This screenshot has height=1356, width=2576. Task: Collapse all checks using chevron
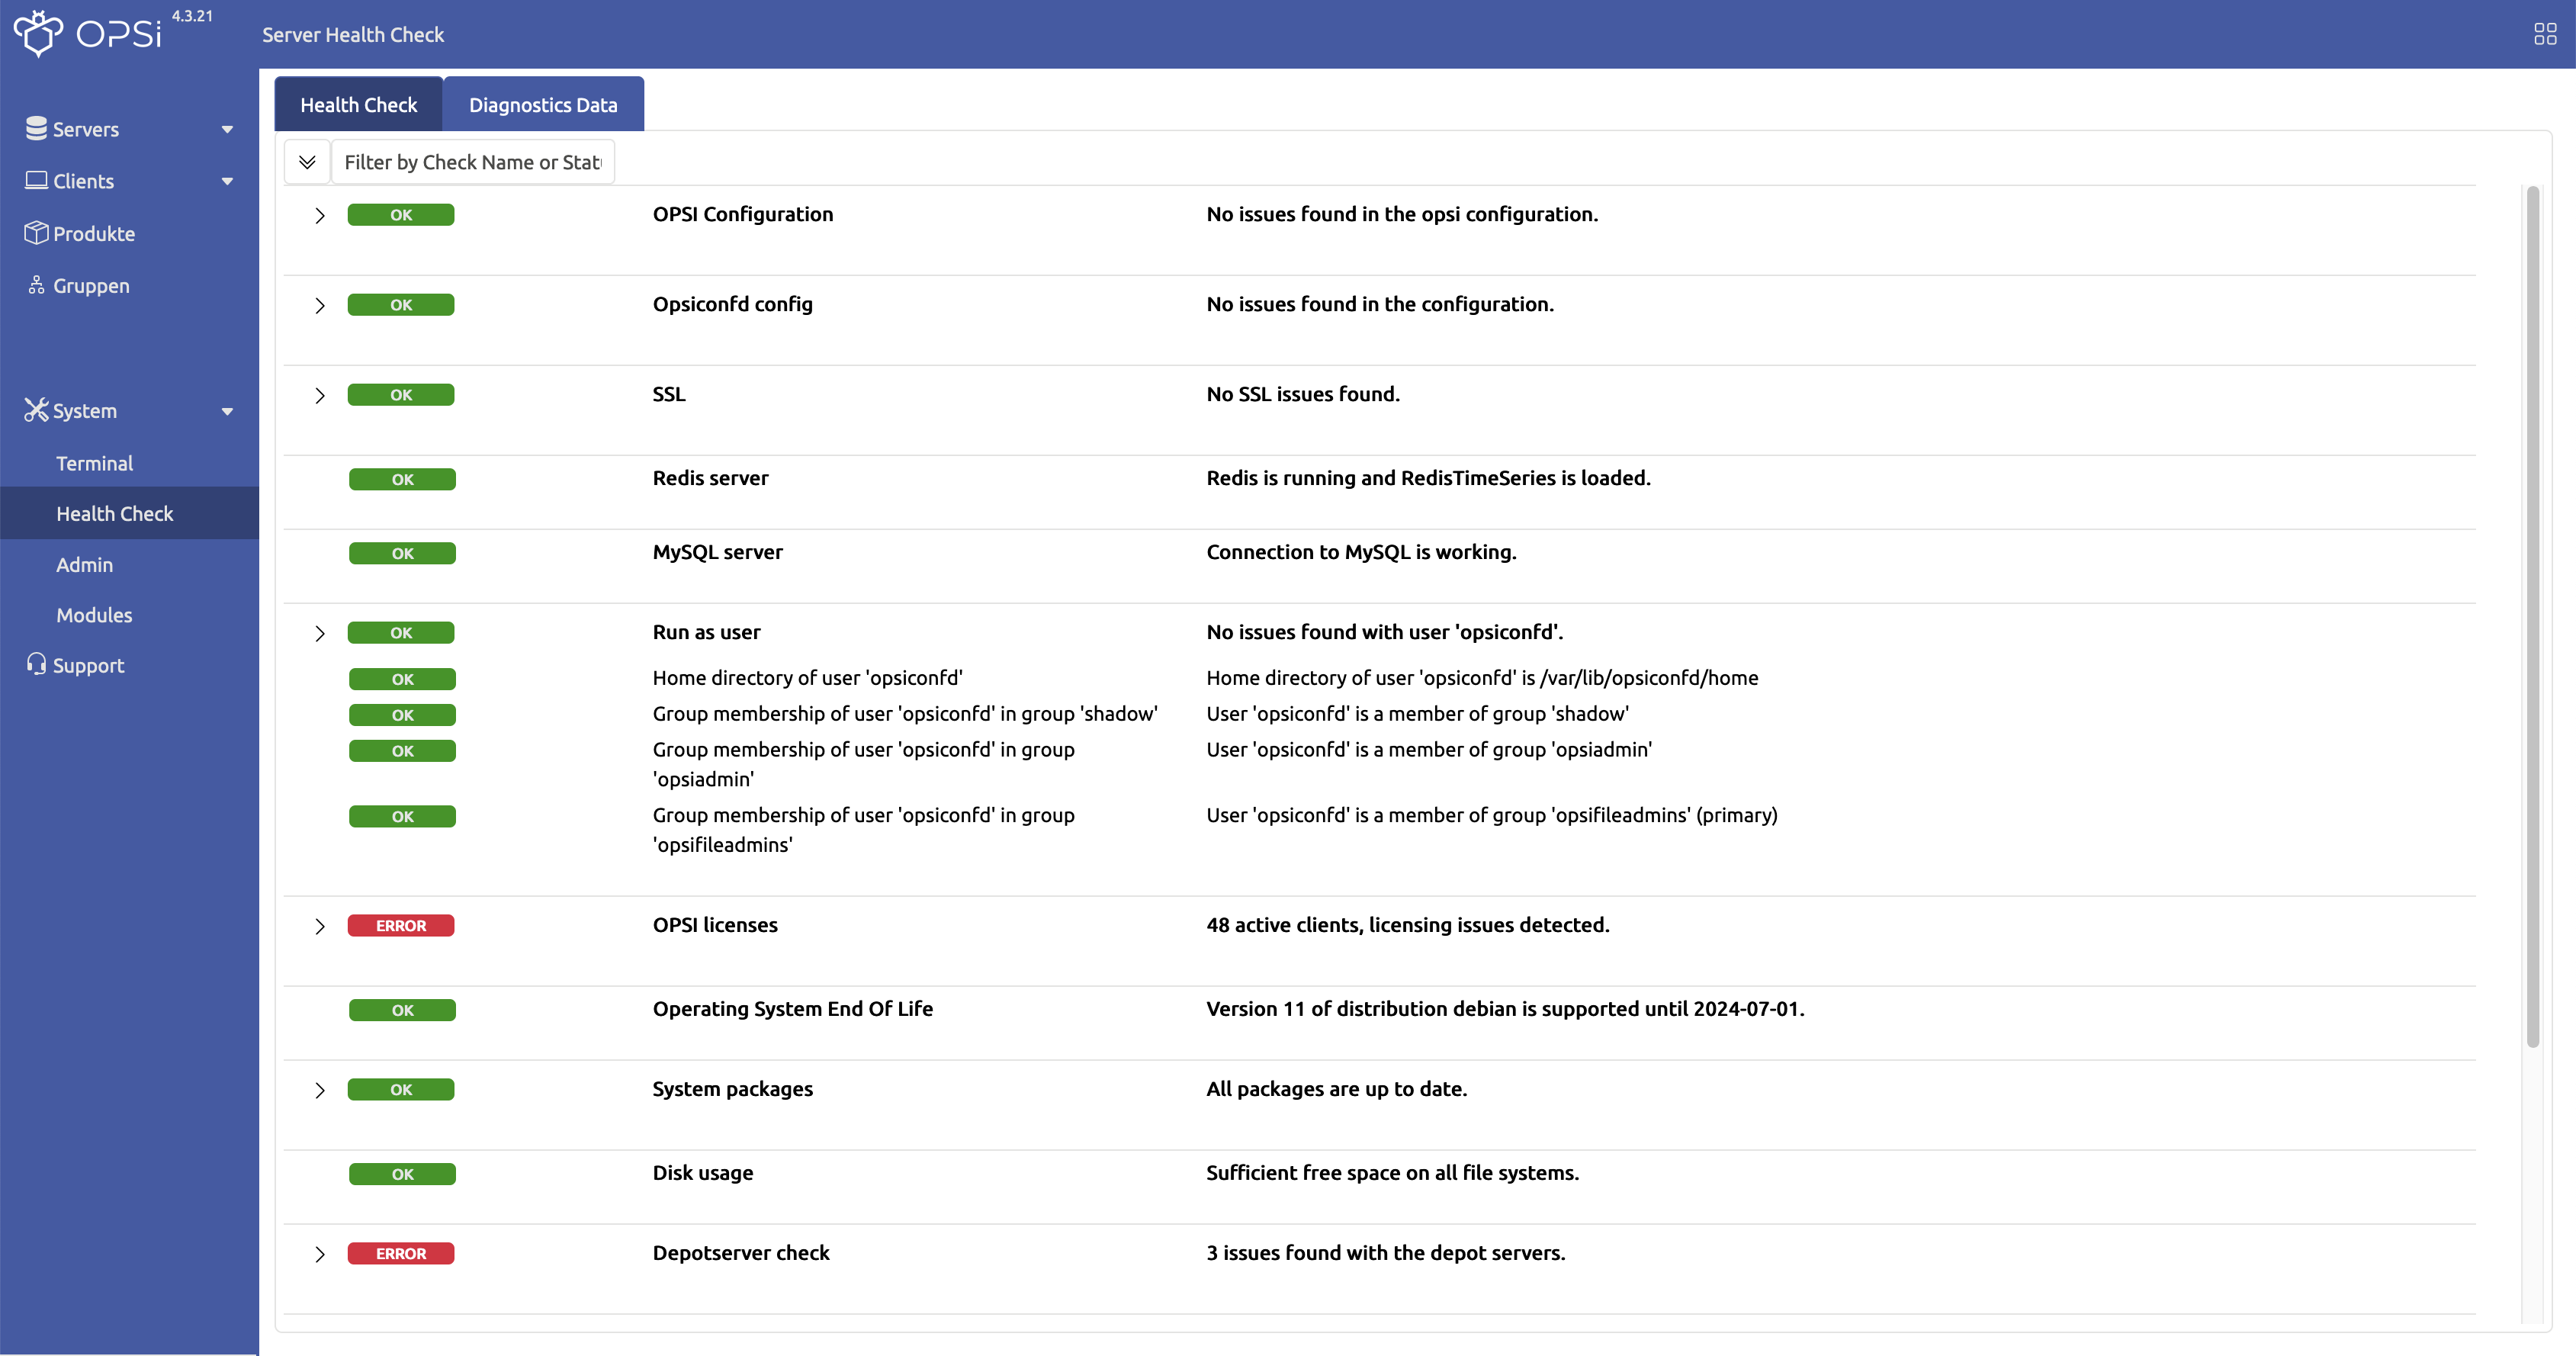point(307,162)
